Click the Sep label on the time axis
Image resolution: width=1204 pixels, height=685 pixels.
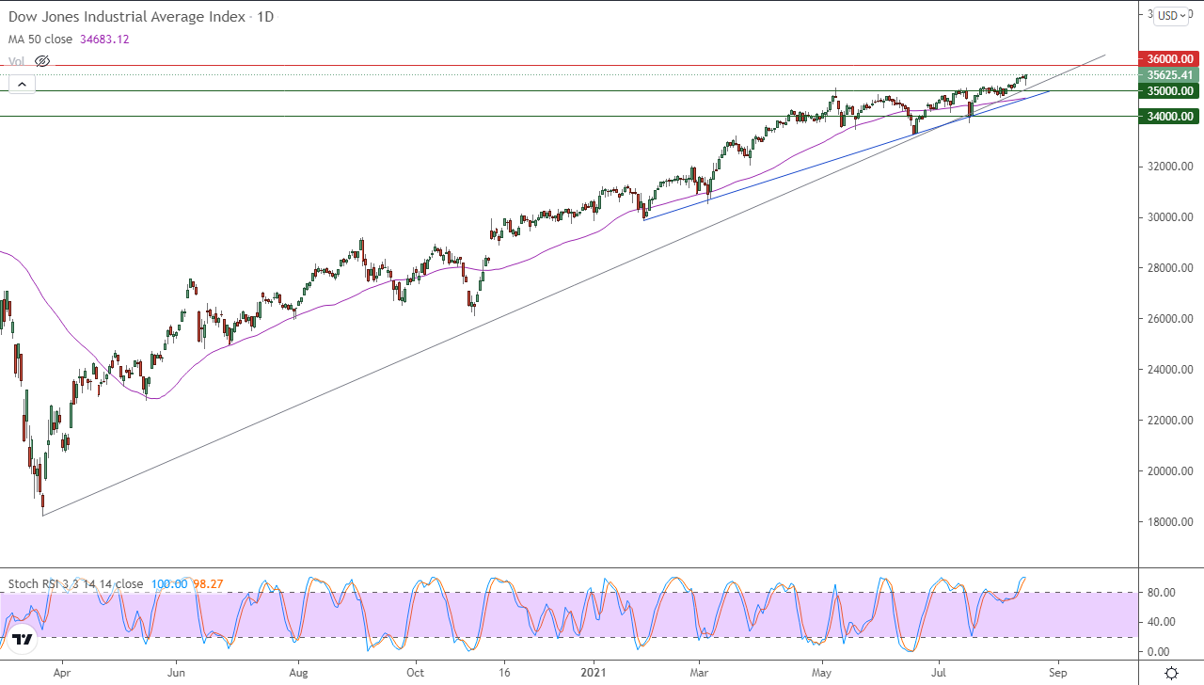[x=1058, y=674]
